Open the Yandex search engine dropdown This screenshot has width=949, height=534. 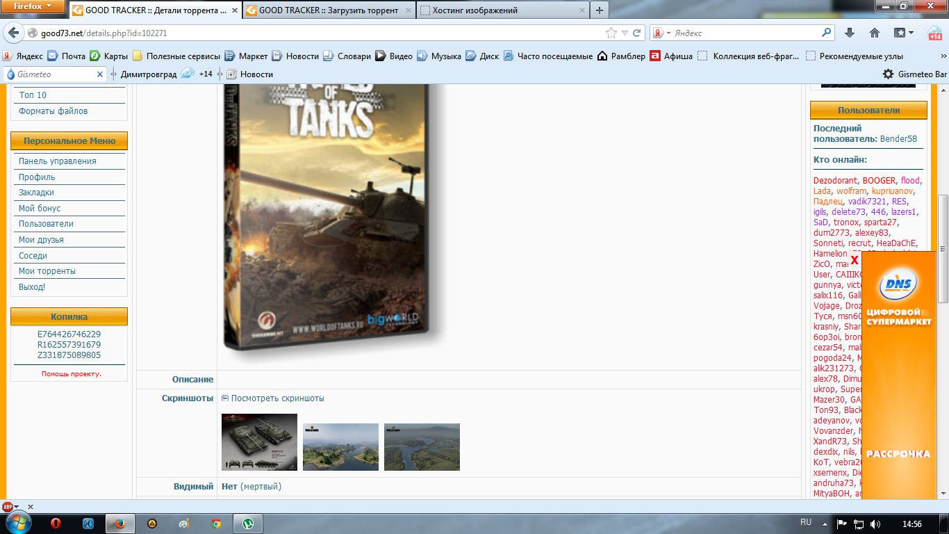(x=661, y=33)
